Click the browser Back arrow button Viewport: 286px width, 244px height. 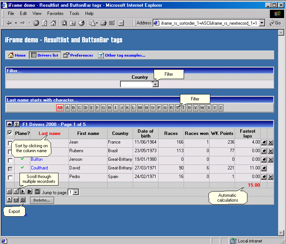pyautogui.click(x=9, y=23)
